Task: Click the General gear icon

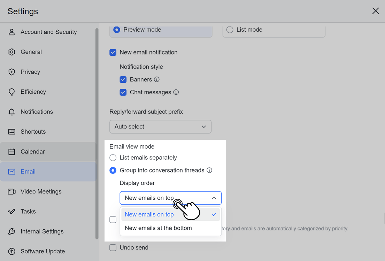Action: pos(11,52)
